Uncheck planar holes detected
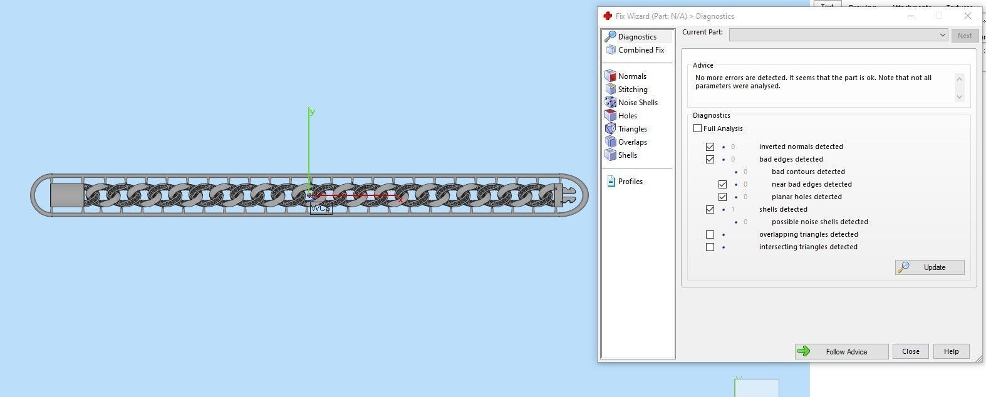This screenshot has width=986, height=397. pos(722,197)
